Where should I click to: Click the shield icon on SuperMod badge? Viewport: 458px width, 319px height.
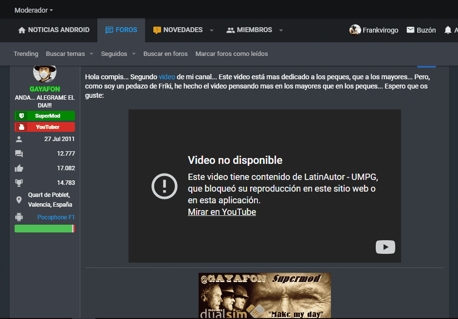(21, 116)
